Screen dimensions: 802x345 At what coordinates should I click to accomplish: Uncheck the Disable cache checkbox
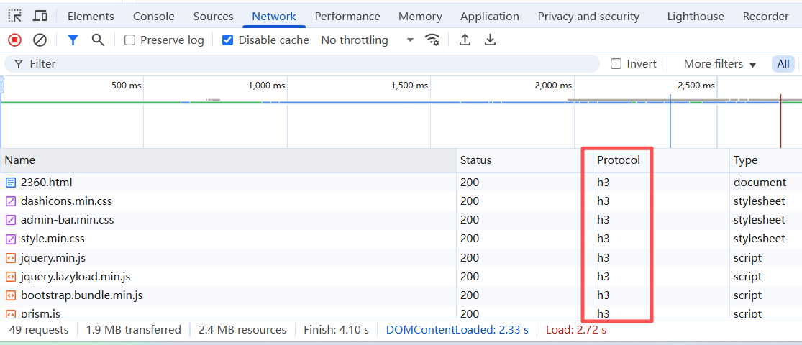(227, 40)
